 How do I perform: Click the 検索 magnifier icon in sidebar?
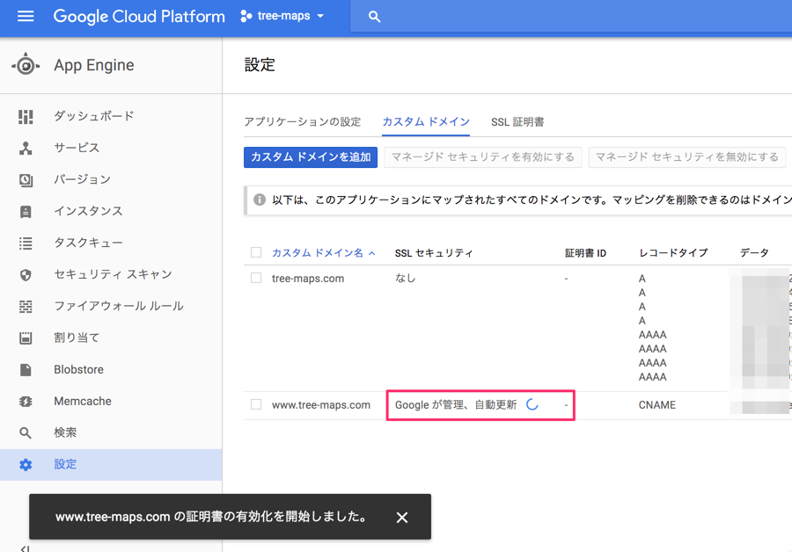(x=26, y=433)
